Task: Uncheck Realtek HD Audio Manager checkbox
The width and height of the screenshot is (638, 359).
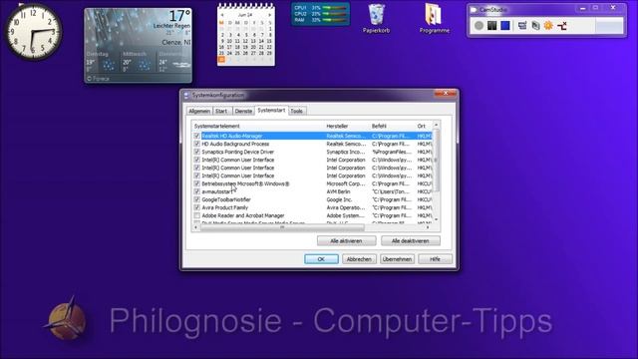Action: (197, 136)
